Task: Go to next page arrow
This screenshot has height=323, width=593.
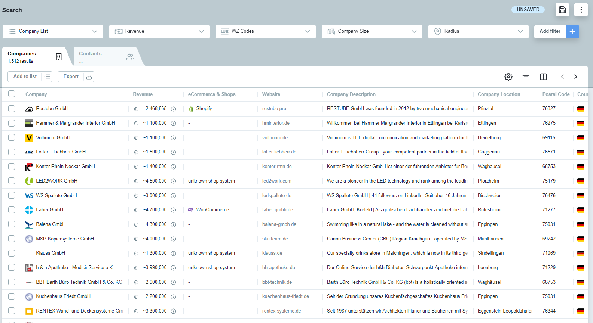Action: click(x=576, y=77)
